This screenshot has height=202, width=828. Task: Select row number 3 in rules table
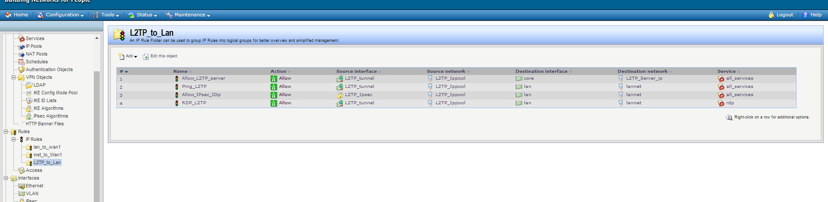[x=121, y=95]
